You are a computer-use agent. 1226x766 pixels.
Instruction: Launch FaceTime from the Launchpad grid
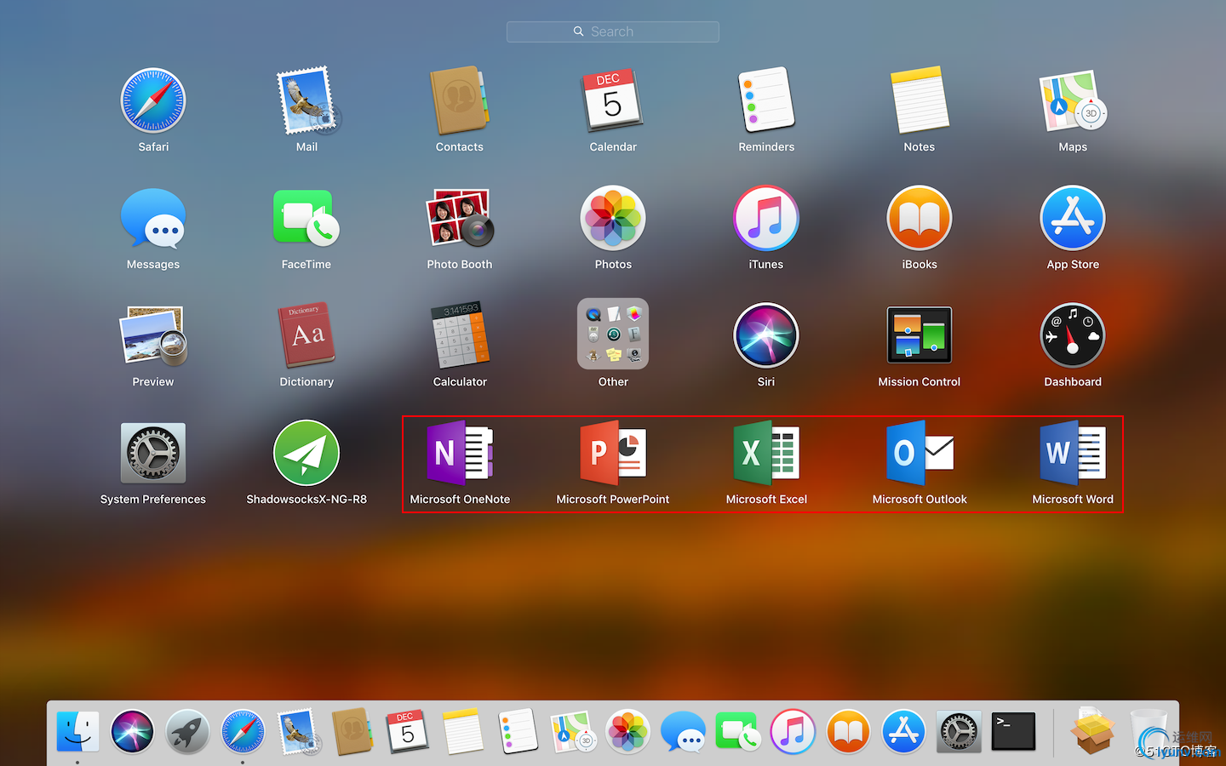pyautogui.click(x=306, y=219)
